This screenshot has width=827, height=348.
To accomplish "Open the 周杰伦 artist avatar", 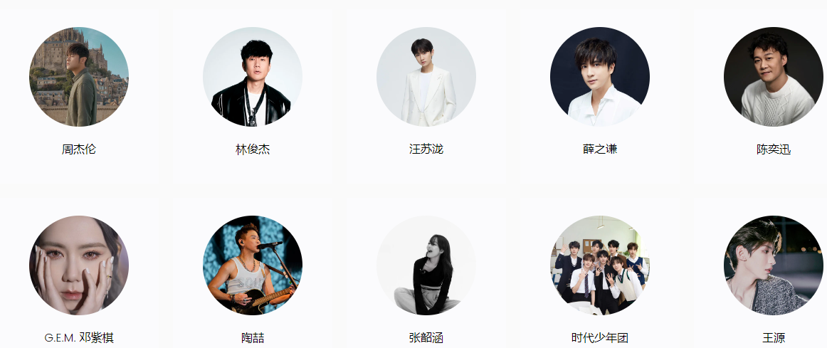I will point(78,77).
